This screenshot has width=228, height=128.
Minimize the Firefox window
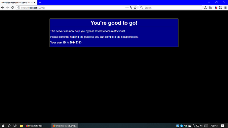209,2
